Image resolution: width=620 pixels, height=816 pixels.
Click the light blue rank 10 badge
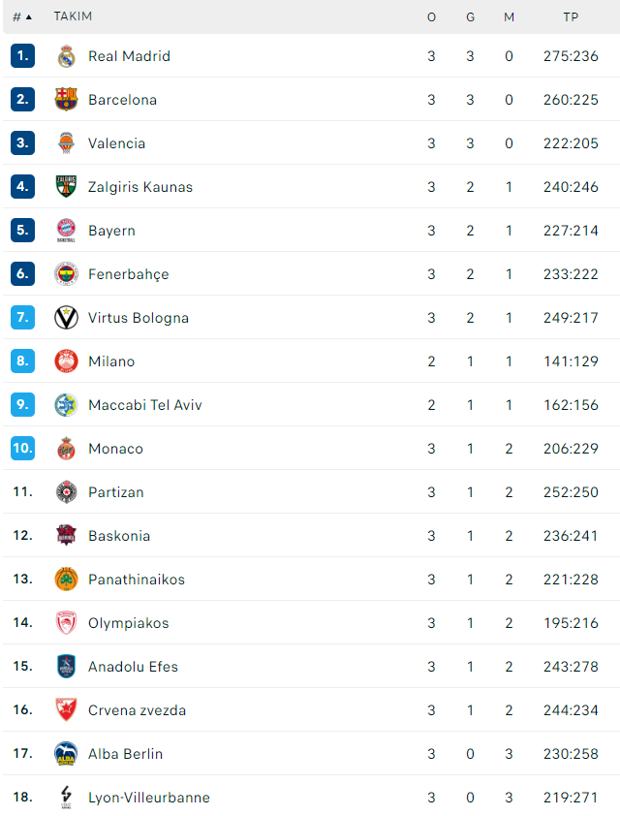pos(22,448)
